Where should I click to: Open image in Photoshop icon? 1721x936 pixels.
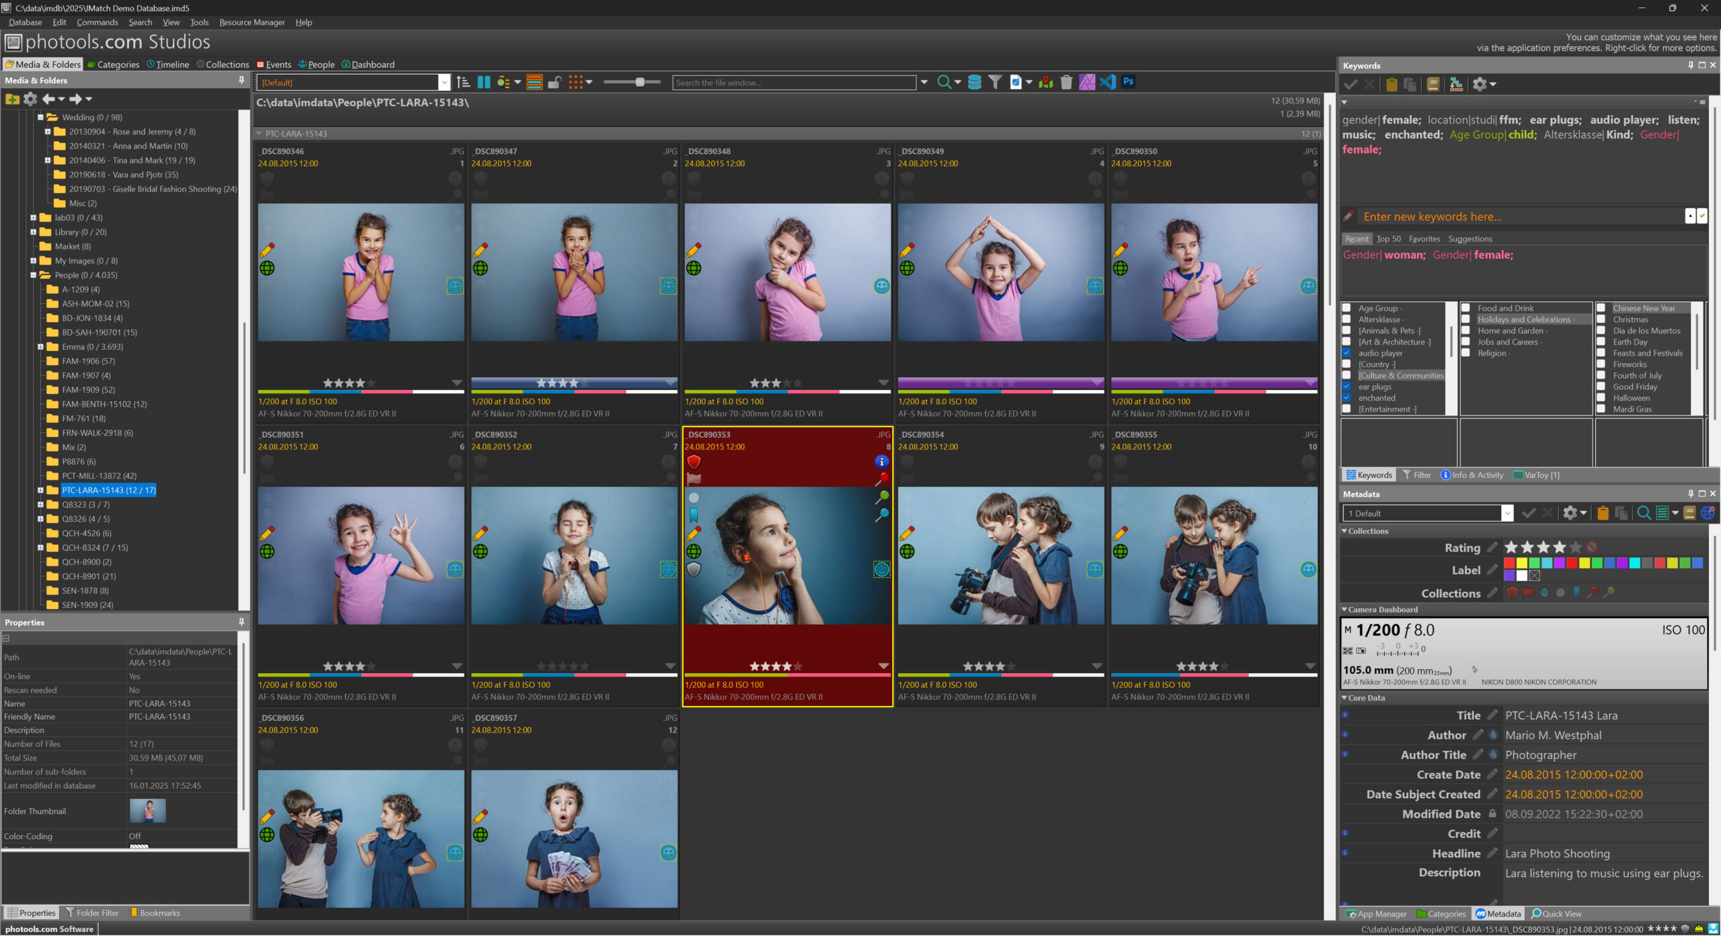[x=1128, y=82]
